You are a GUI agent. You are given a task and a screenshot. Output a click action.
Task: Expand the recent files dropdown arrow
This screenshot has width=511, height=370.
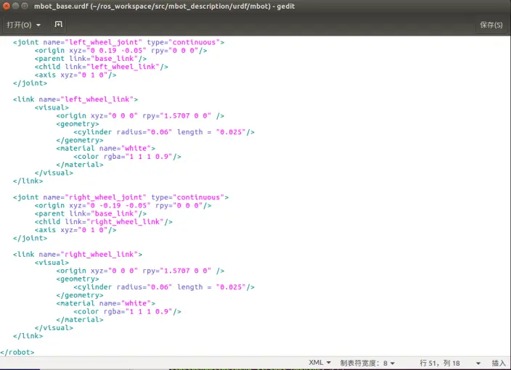click(38, 25)
